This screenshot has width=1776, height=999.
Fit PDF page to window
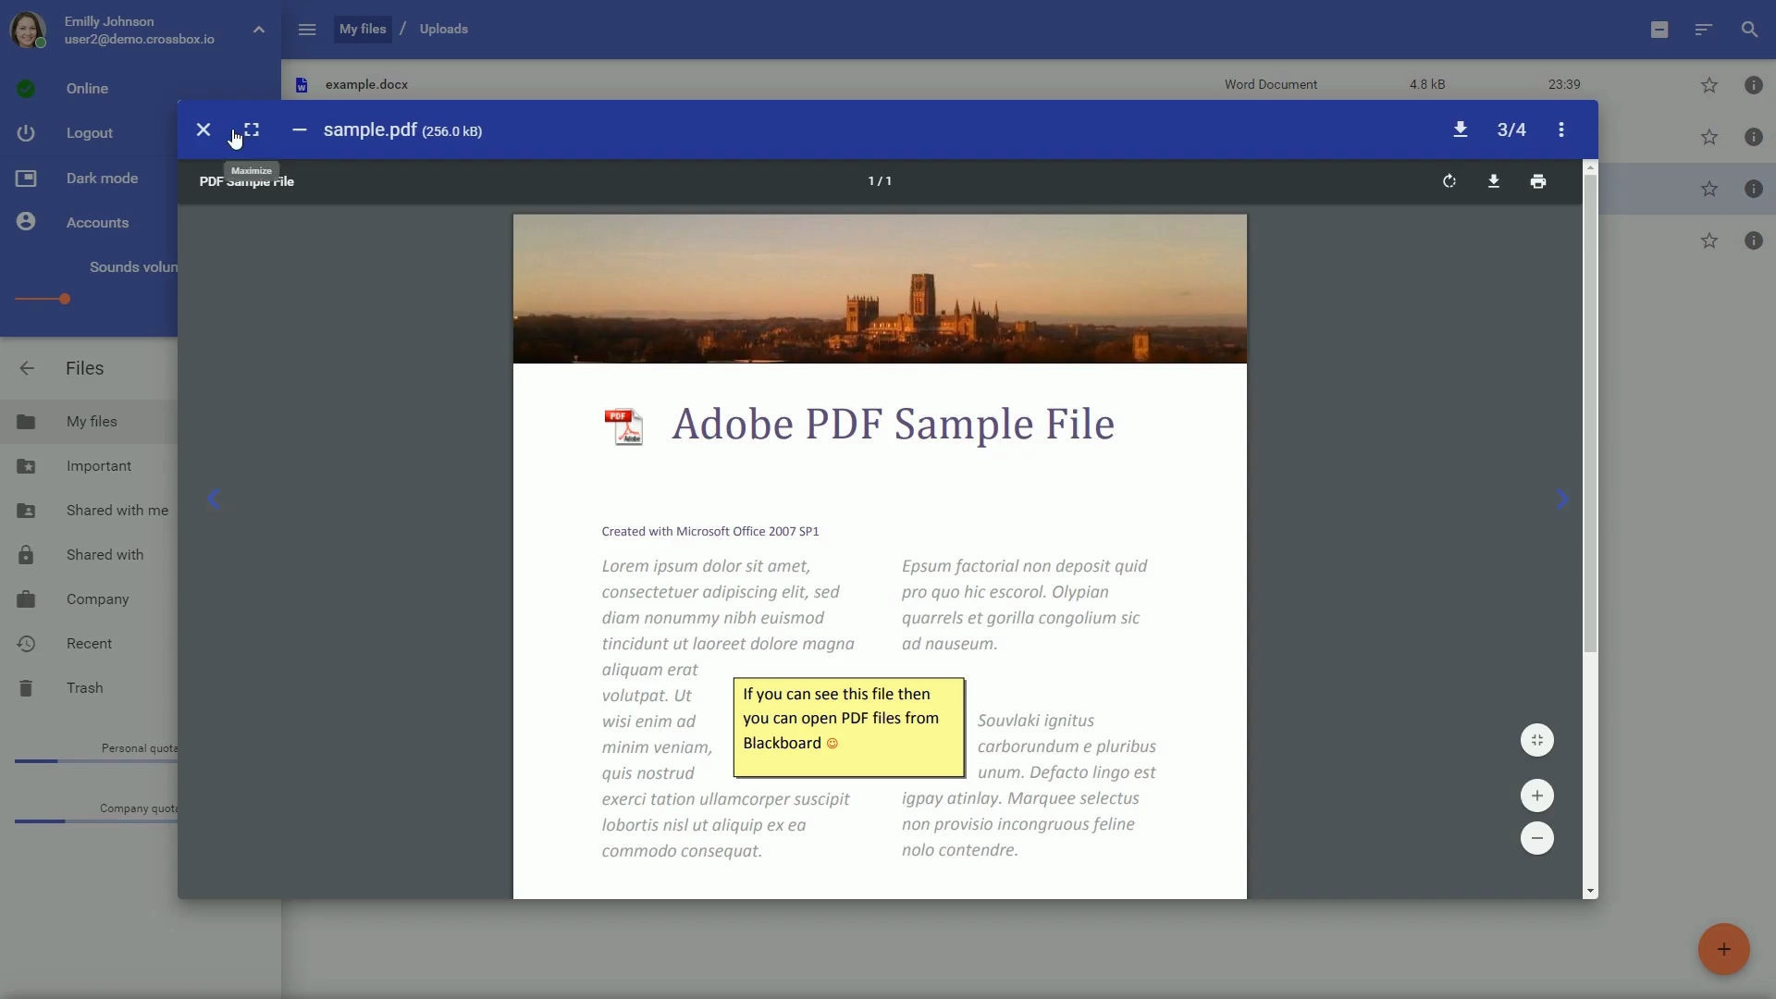(x=1537, y=740)
